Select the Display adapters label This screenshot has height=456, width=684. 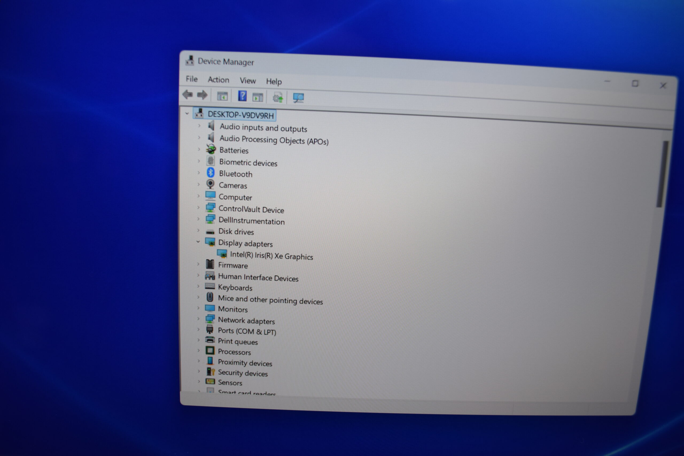pyautogui.click(x=246, y=243)
